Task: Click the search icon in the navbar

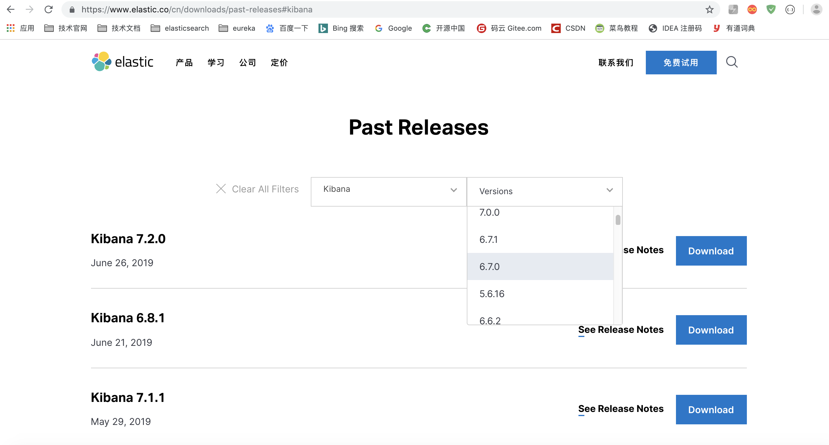Action: (733, 62)
